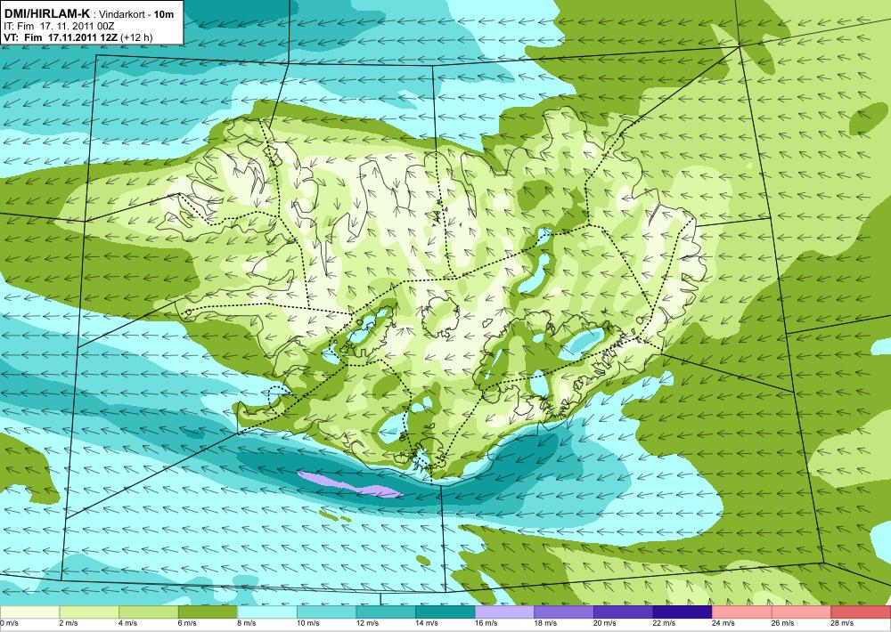
Task: Click the medium purple 18–20 m/s legend swatch
Action: point(564,612)
